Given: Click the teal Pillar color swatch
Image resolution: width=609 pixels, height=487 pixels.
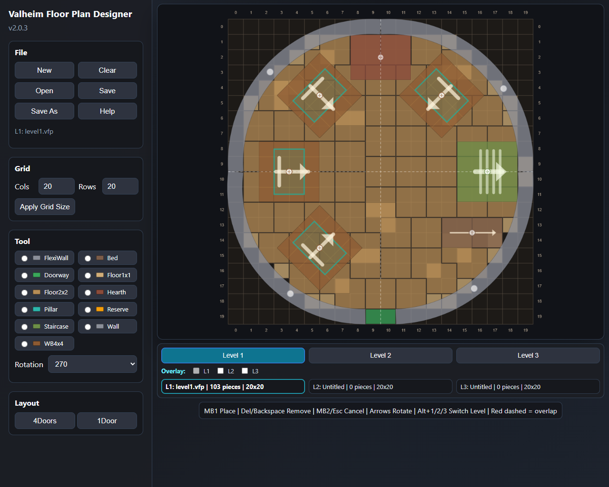Looking at the screenshot, I should (x=37, y=309).
